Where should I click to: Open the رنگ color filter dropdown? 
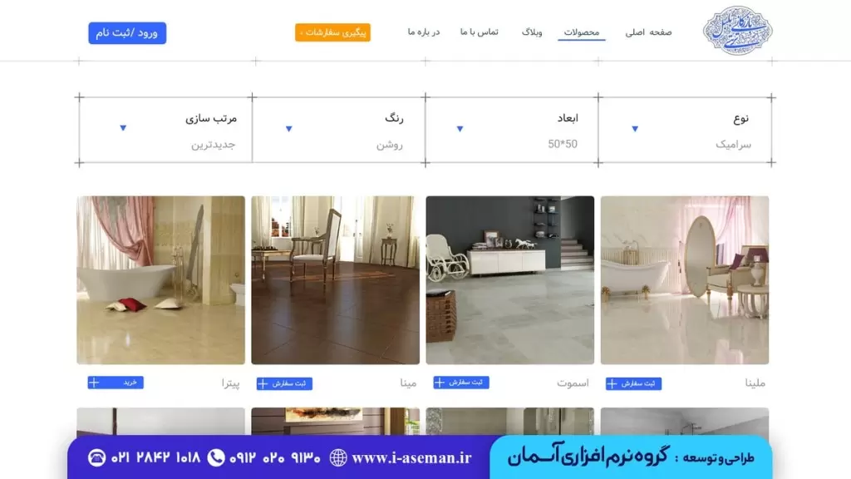pos(288,129)
